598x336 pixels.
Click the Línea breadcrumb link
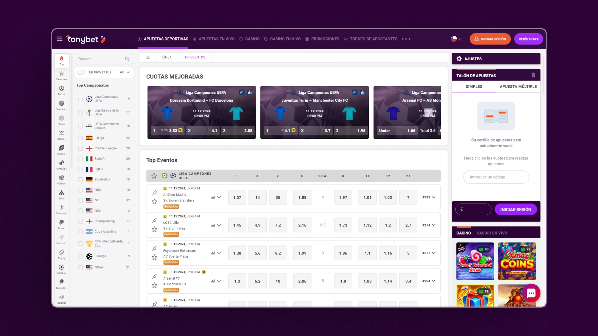(x=167, y=57)
